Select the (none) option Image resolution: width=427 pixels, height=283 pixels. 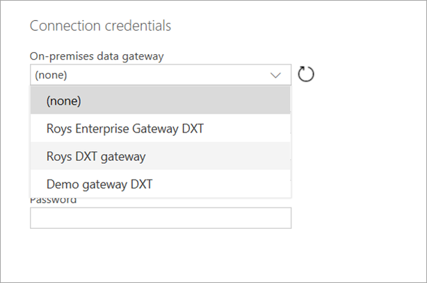click(160, 101)
